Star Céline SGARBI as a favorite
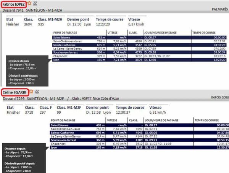The height and width of the screenshot is (173, 229). 31,92
